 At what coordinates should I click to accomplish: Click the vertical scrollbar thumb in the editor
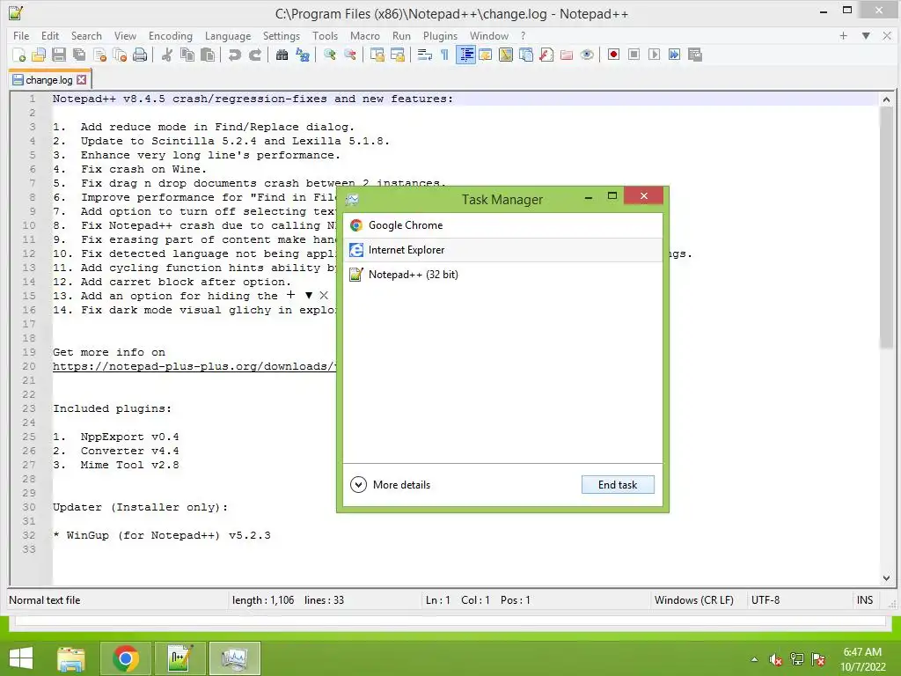(x=886, y=227)
